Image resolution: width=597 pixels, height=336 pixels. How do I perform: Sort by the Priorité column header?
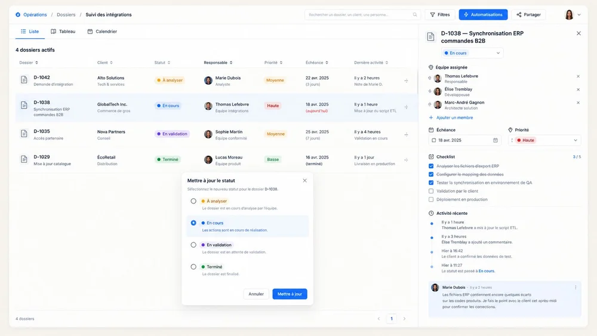pos(273,63)
